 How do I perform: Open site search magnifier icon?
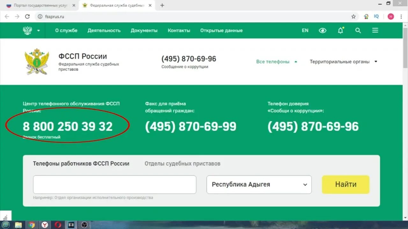click(x=358, y=31)
